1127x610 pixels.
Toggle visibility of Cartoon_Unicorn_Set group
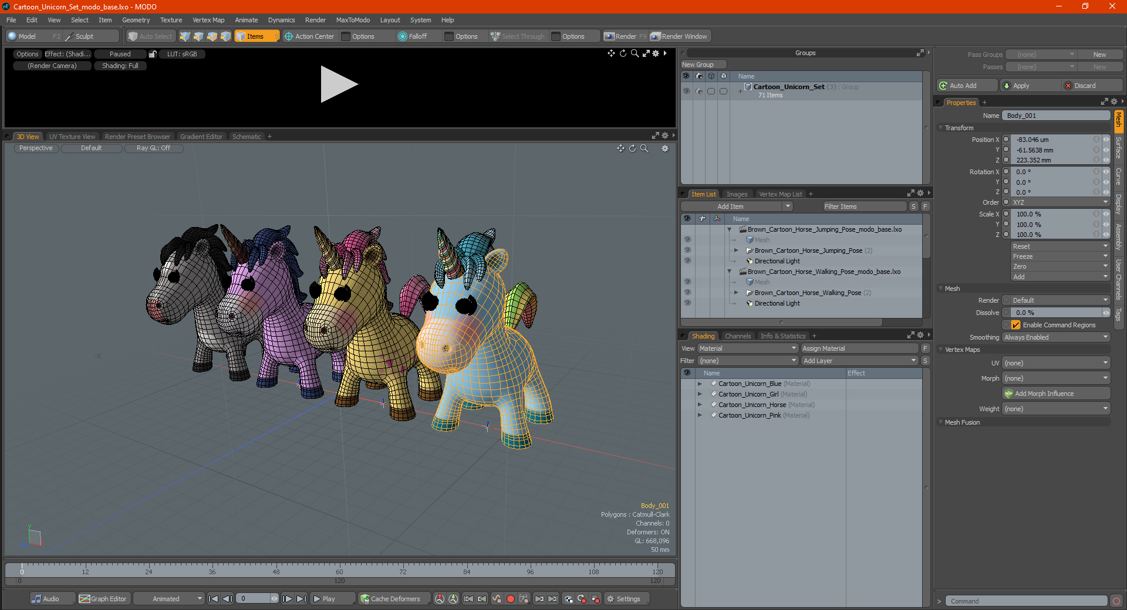(x=686, y=91)
